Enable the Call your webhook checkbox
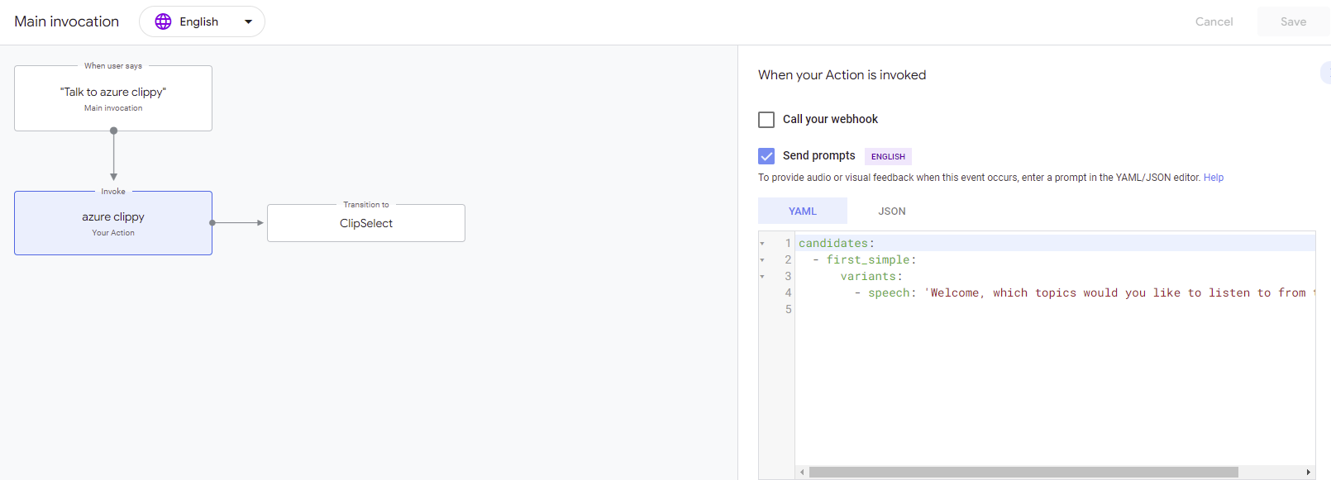This screenshot has height=480, width=1331. click(x=766, y=120)
